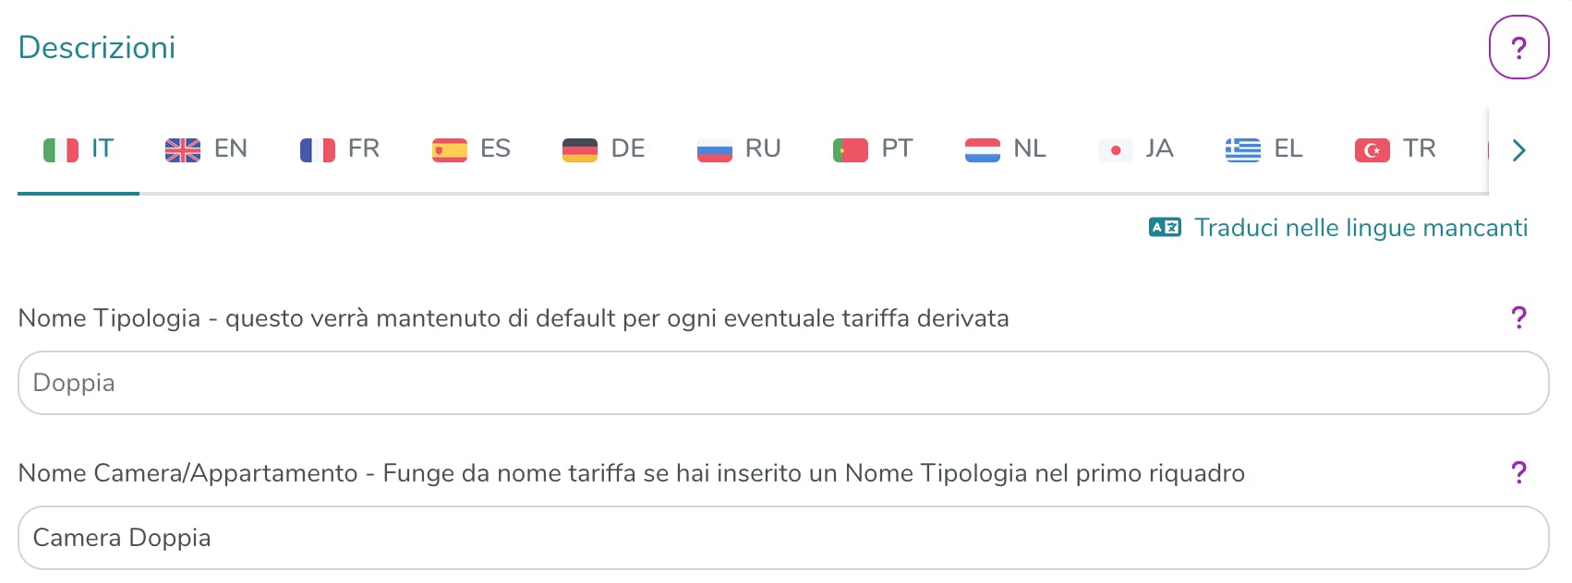
Task: Switch to the RU language tab
Action: pyautogui.click(x=739, y=149)
